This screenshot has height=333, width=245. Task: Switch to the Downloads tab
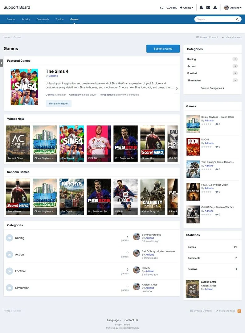click(43, 19)
